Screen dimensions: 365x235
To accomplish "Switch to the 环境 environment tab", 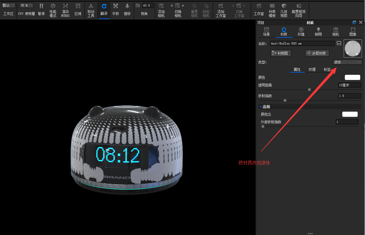I will pos(301,32).
